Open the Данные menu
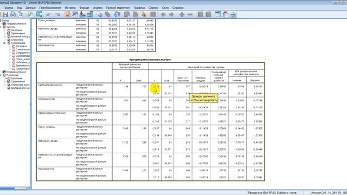 [x=30, y=8]
